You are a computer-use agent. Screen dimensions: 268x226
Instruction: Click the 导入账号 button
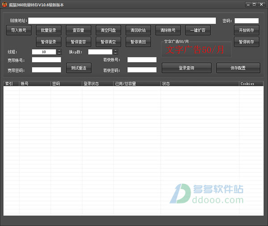click(19, 30)
